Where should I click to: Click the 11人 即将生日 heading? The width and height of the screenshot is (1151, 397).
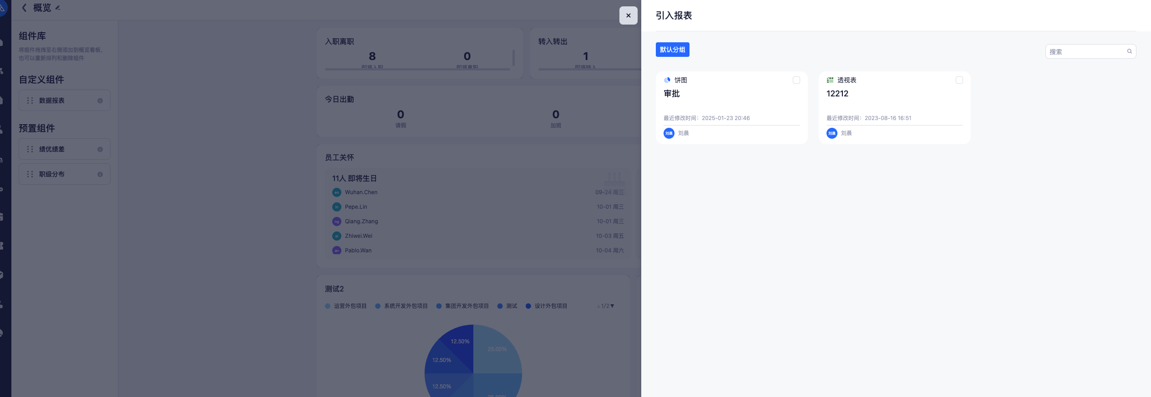(x=354, y=178)
